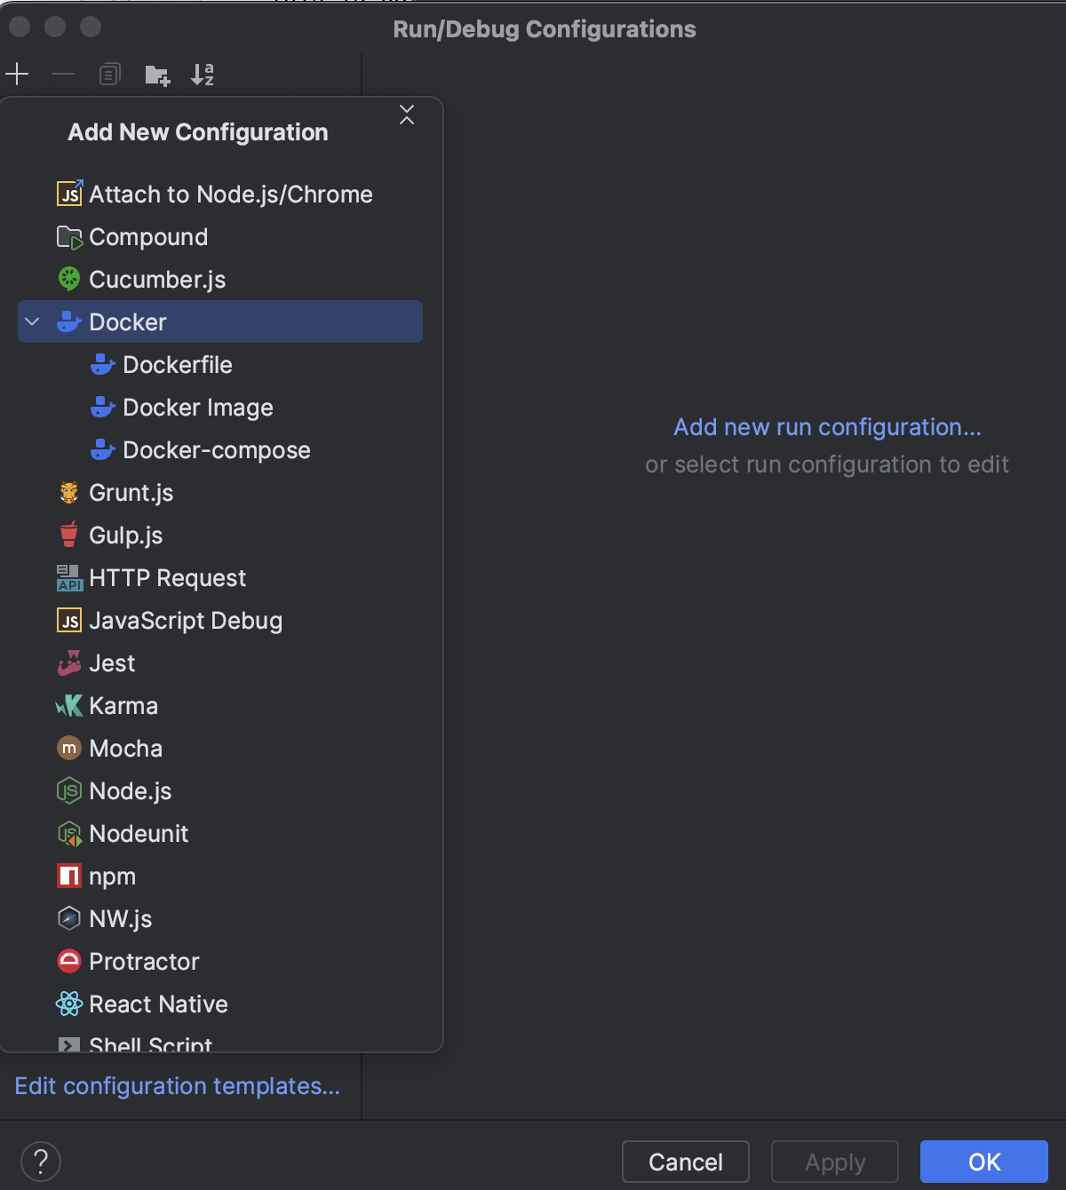The width and height of the screenshot is (1066, 1190).
Task: Click the new folder icon in toolbar
Action: 156,75
